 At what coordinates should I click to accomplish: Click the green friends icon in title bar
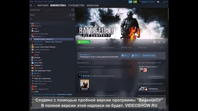[135, 2]
